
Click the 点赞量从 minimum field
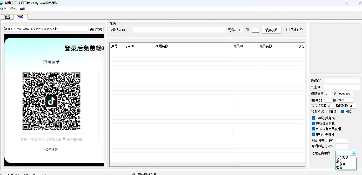point(328,94)
